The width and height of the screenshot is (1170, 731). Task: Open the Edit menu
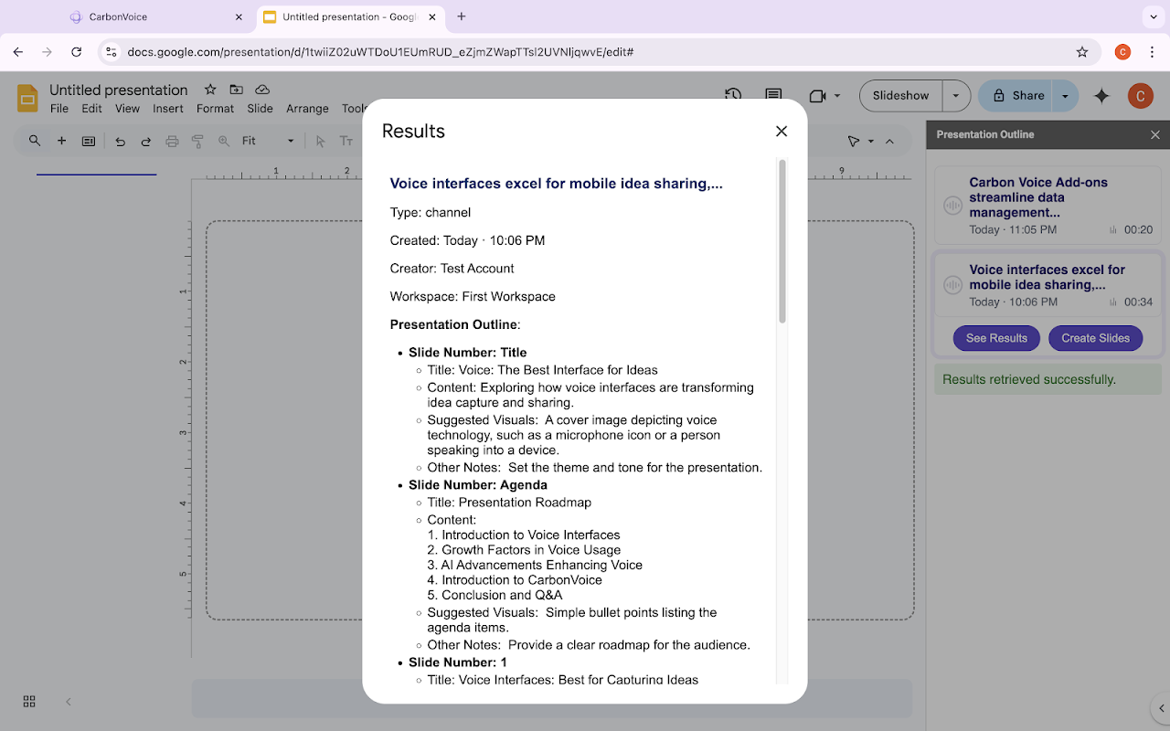91,108
